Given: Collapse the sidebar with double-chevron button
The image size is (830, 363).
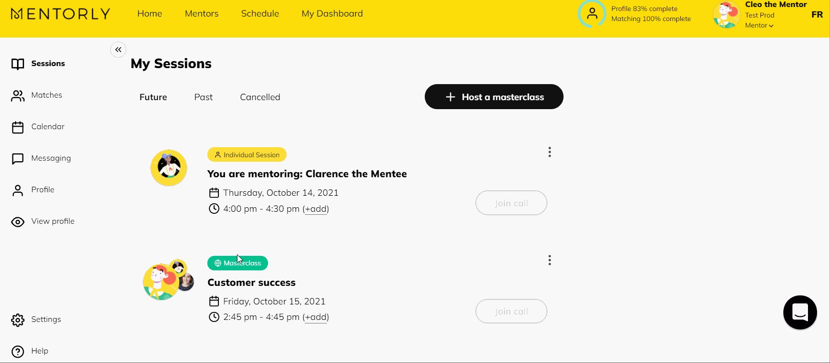Looking at the screenshot, I should pos(118,50).
